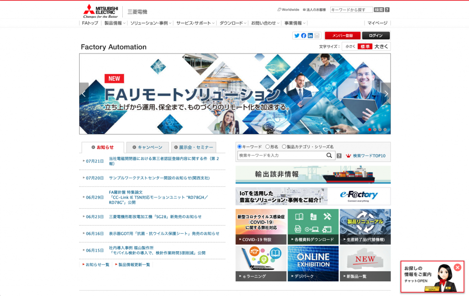469x296 pixels.
Task: Open デジパーク online exhibition tile
Action: tap(313, 264)
